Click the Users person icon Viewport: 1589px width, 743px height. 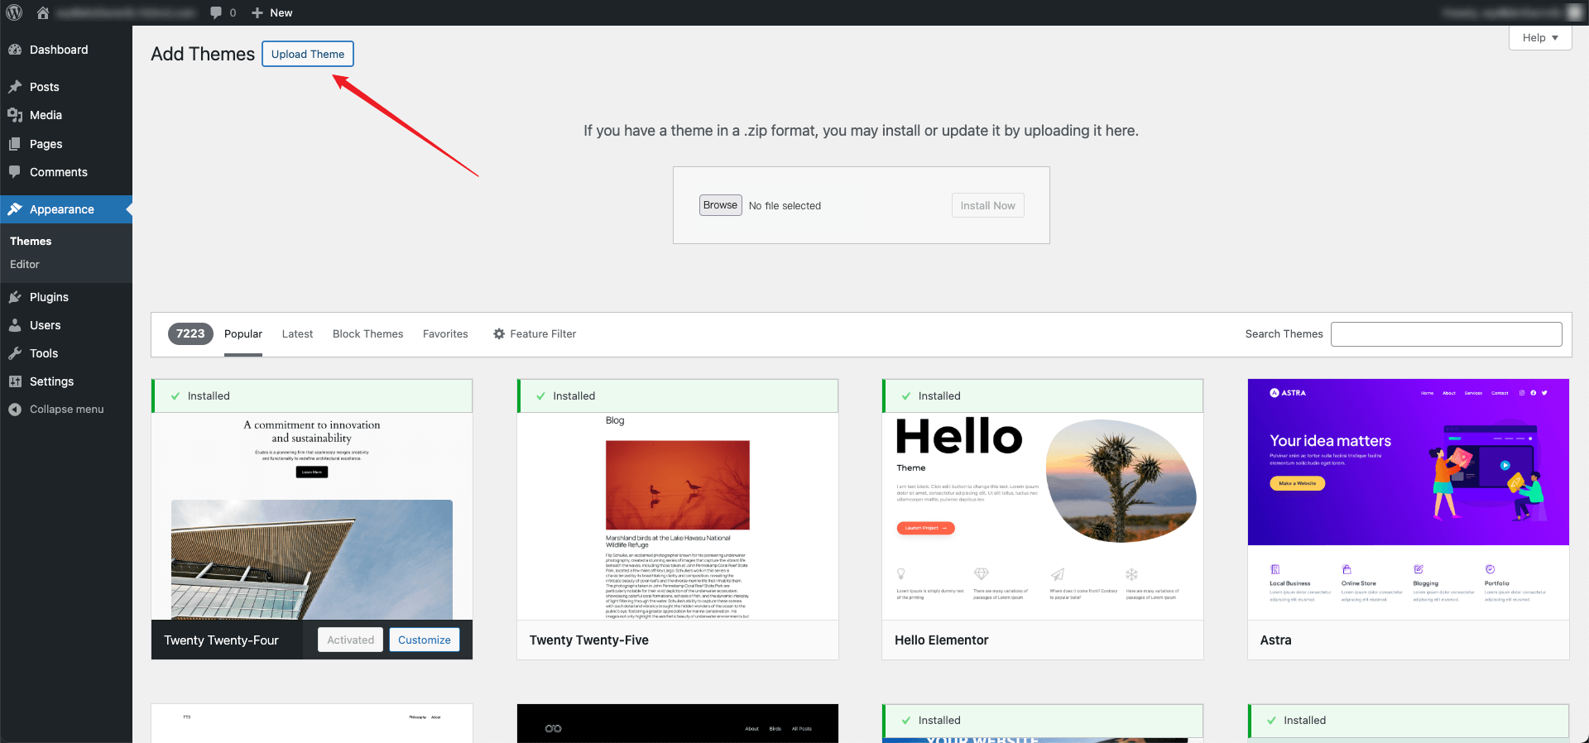click(x=15, y=325)
